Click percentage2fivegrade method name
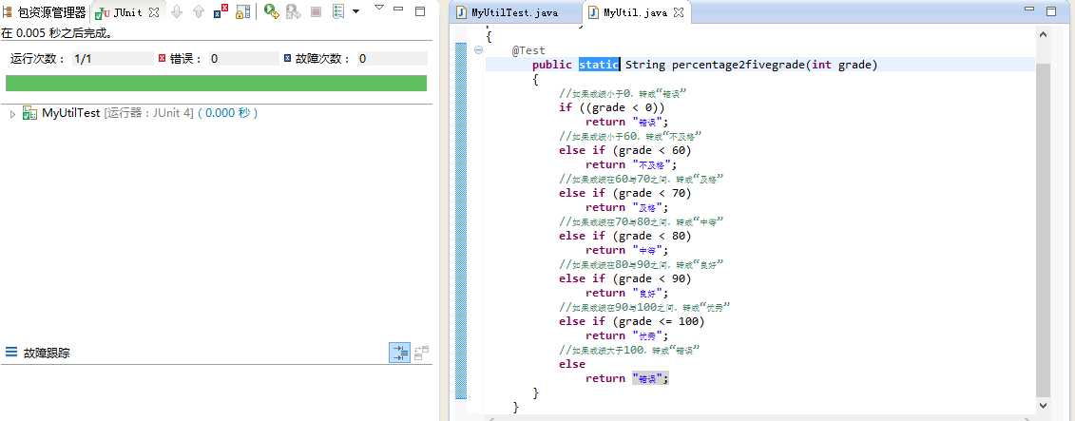Image resolution: width=1075 pixels, height=421 pixels. click(x=737, y=65)
